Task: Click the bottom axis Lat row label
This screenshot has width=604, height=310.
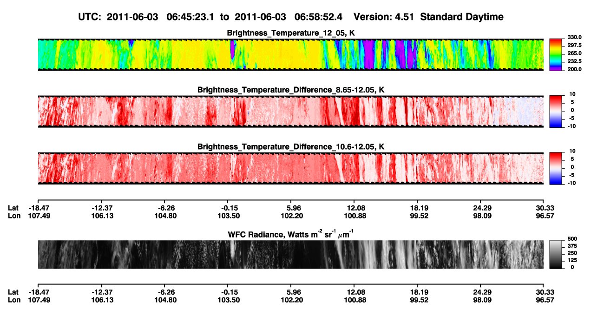Action: point(13,292)
